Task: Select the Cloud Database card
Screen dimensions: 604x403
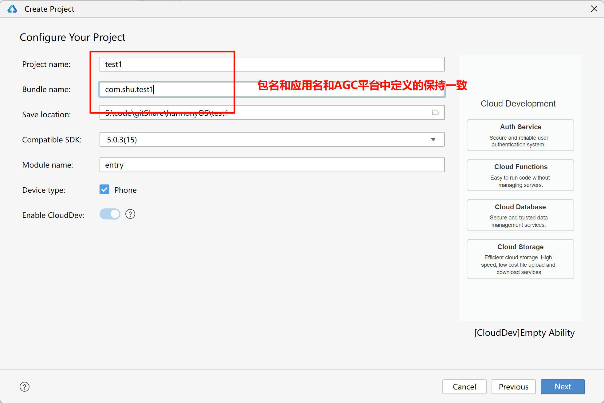Action: [520, 215]
